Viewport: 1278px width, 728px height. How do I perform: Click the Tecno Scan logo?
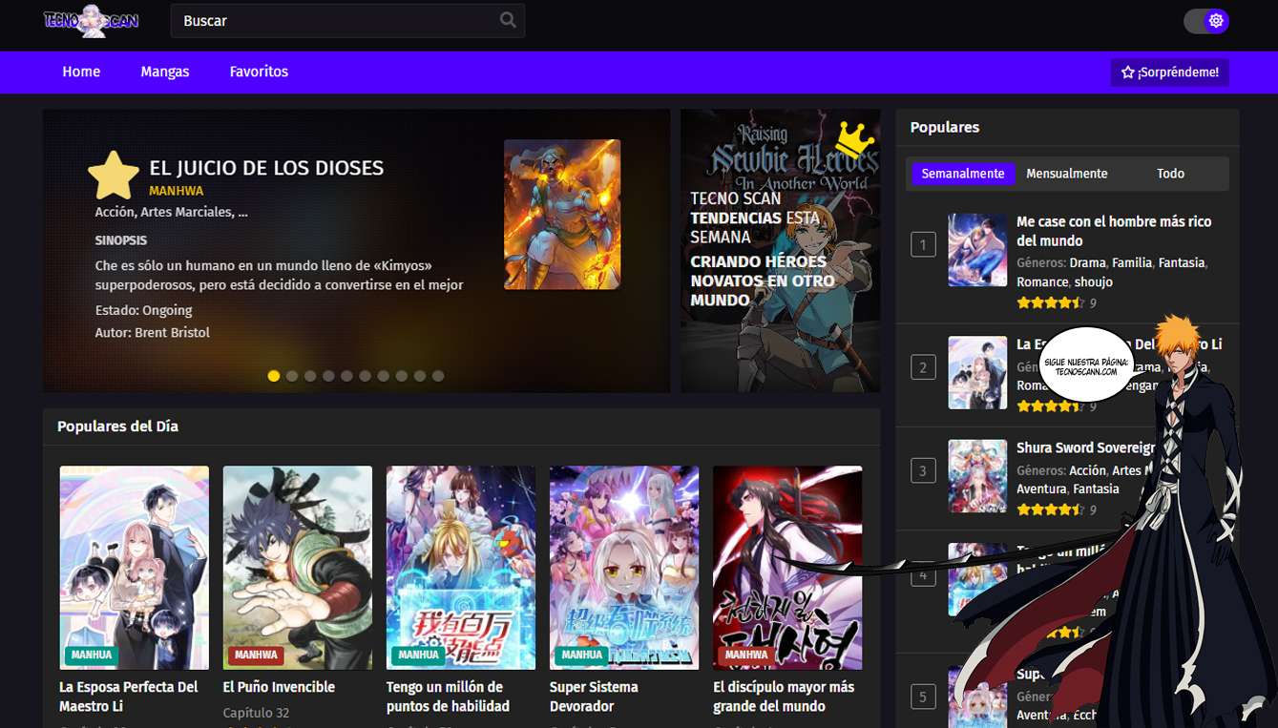[x=92, y=21]
